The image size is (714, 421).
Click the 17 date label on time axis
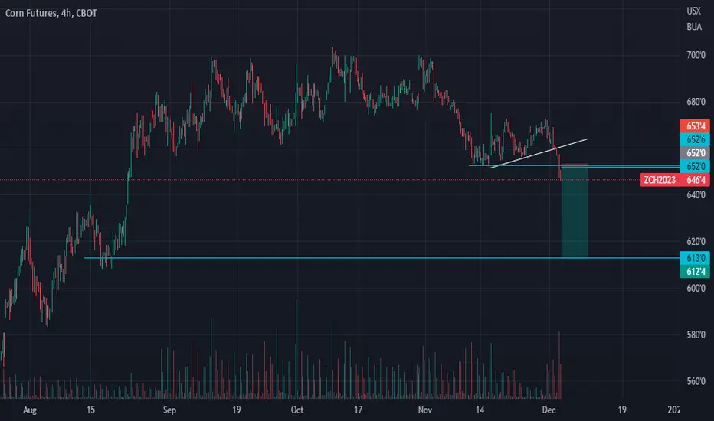[x=359, y=410]
